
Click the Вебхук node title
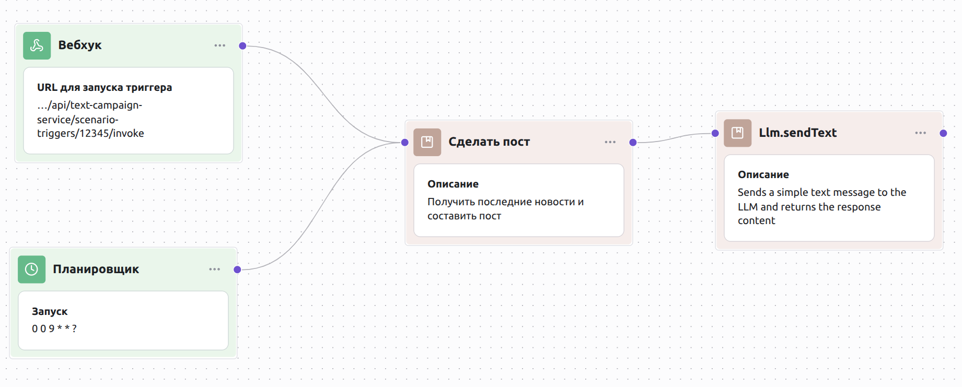click(x=80, y=45)
